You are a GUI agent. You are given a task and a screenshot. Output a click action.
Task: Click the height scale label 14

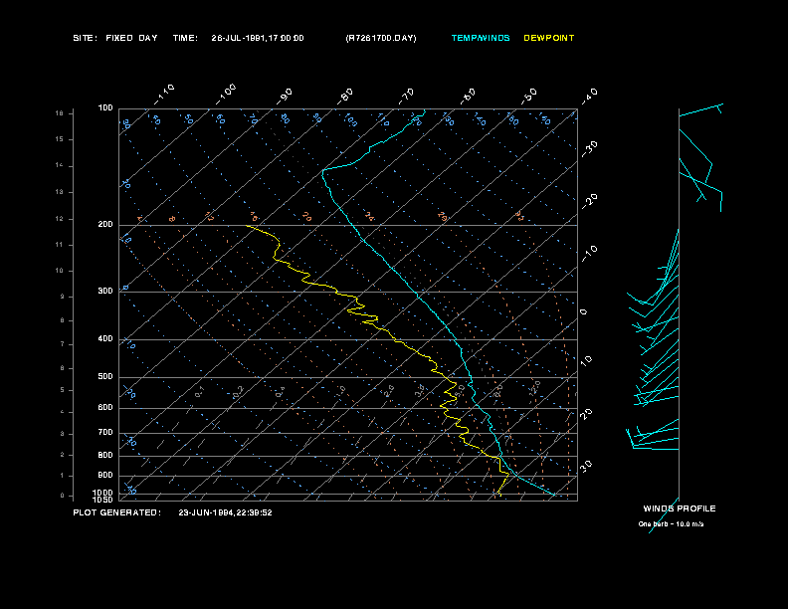pos(60,166)
